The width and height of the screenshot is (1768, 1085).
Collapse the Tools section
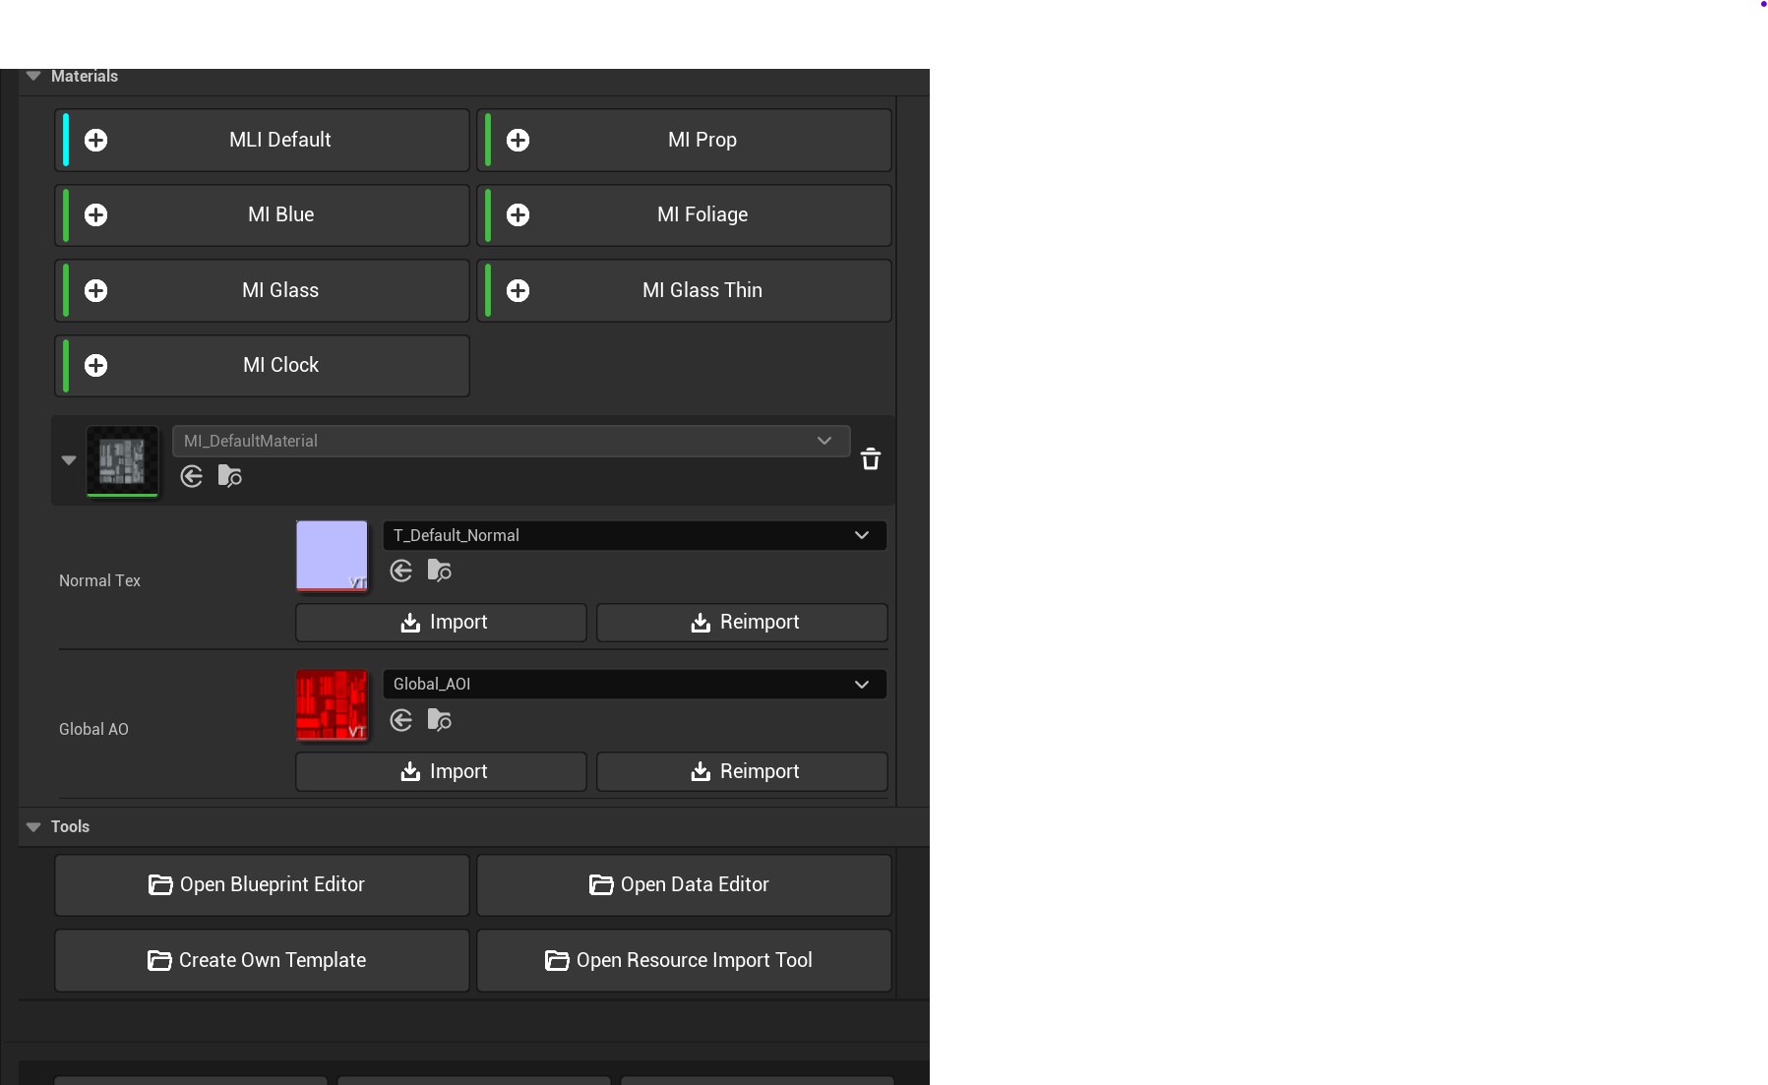coord(33,826)
